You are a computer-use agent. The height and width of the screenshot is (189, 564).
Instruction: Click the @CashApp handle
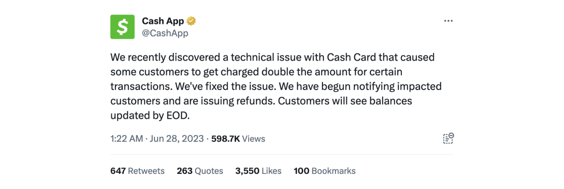[165, 33]
